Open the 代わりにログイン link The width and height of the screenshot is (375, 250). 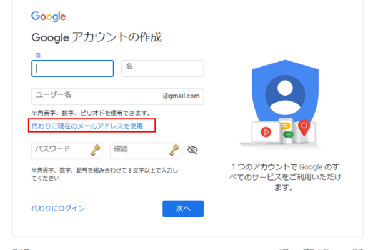click(x=57, y=208)
